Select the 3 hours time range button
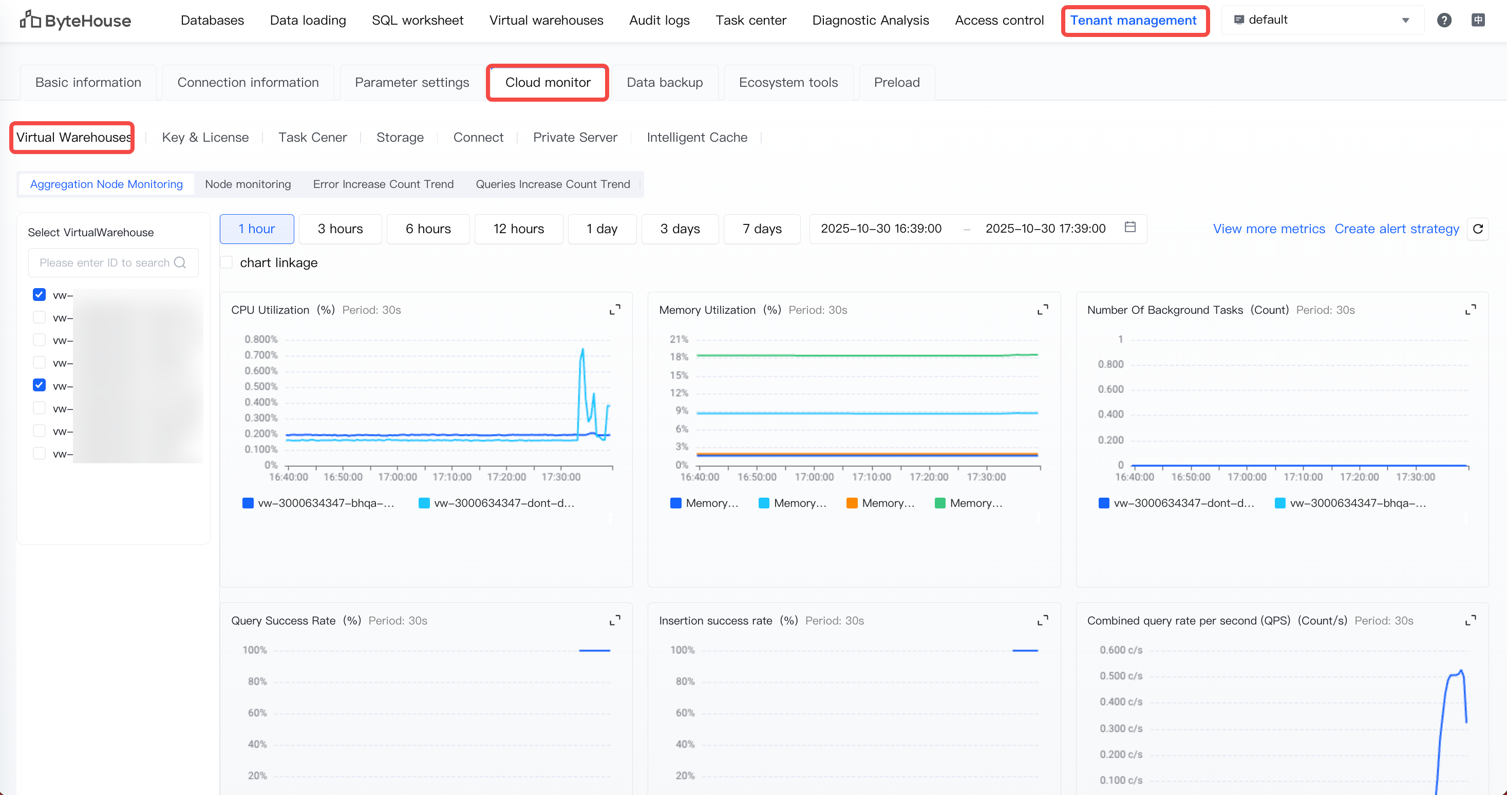 (340, 229)
